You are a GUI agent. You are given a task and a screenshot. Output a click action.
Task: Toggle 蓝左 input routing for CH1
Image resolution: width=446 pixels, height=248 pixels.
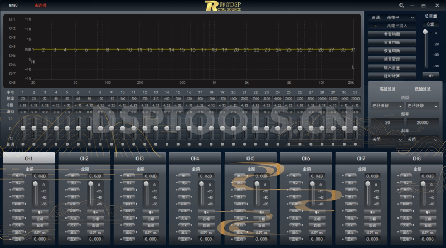tap(18, 232)
